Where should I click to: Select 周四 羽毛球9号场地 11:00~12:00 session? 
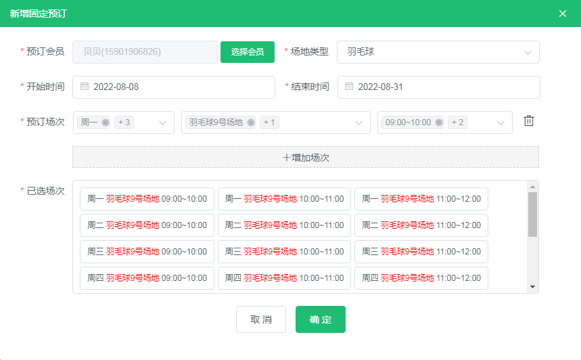421,277
